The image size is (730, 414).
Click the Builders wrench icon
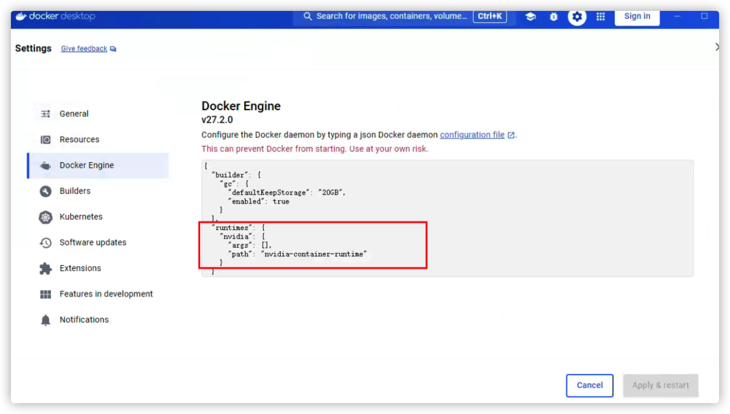pos(45,191)
